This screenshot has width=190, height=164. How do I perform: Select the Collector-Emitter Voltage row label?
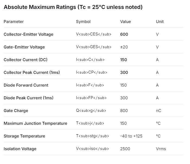[x=28, y=34]
